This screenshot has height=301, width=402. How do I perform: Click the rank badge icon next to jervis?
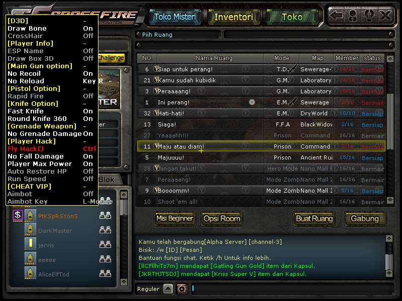click(x=30, y=243)
